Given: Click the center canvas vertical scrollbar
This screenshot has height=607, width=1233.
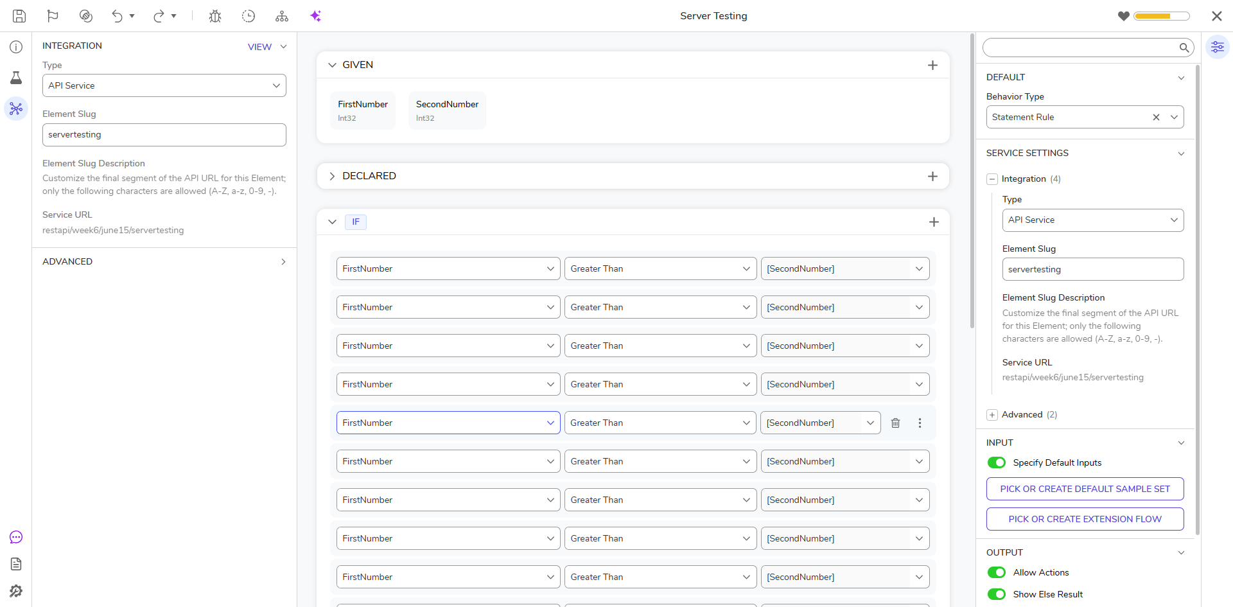Looking at the screenshot, I should pos(972,180).
